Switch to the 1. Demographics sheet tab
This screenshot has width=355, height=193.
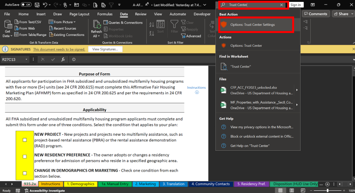[x=80, y=184]
